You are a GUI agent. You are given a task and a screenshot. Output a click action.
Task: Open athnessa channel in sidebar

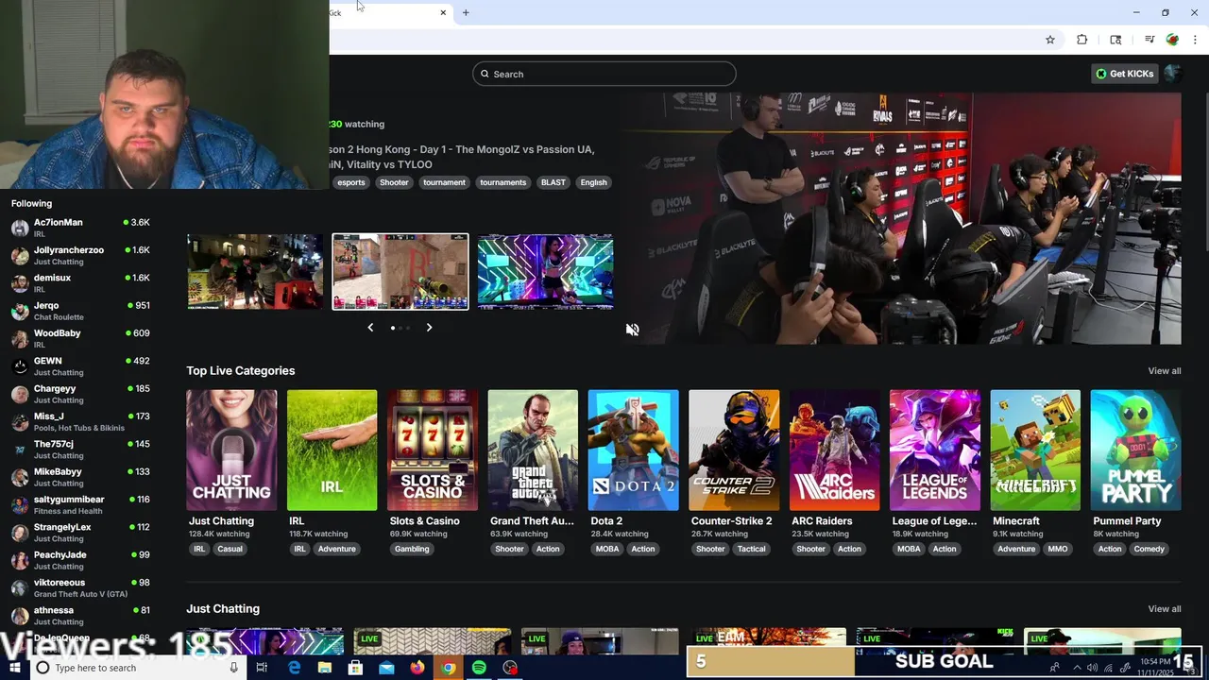(x=80, y=616)
